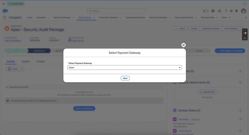249x135 pixels.
Task: Click the global actions plus icon
Action: pyautogui.click(x=213, y=11)
